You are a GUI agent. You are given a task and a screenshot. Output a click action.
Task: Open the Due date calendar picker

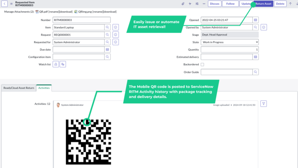(107, 49)
